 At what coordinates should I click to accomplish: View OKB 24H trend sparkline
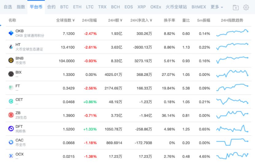(232, 33)
